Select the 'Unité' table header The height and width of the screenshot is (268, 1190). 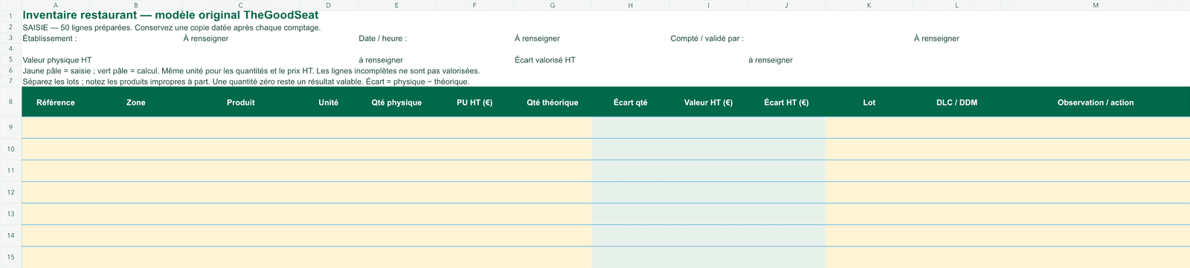click(329, 102)
